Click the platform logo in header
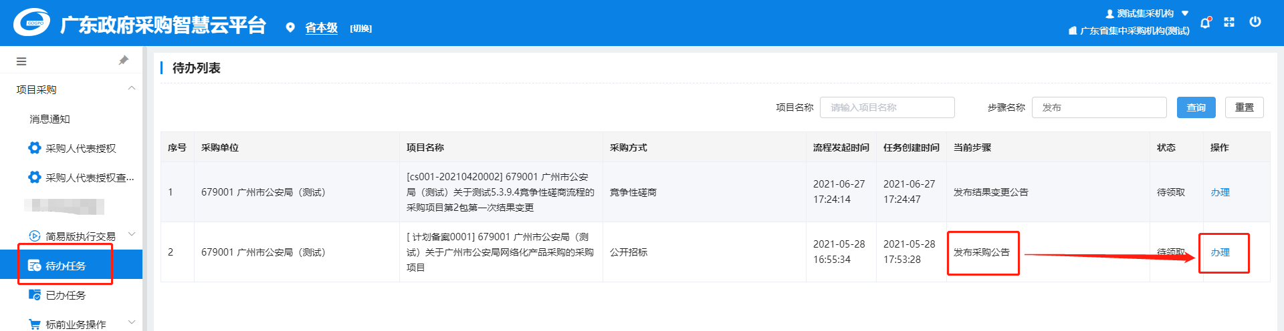This screenshot has height=331, width=1284. 31,23
